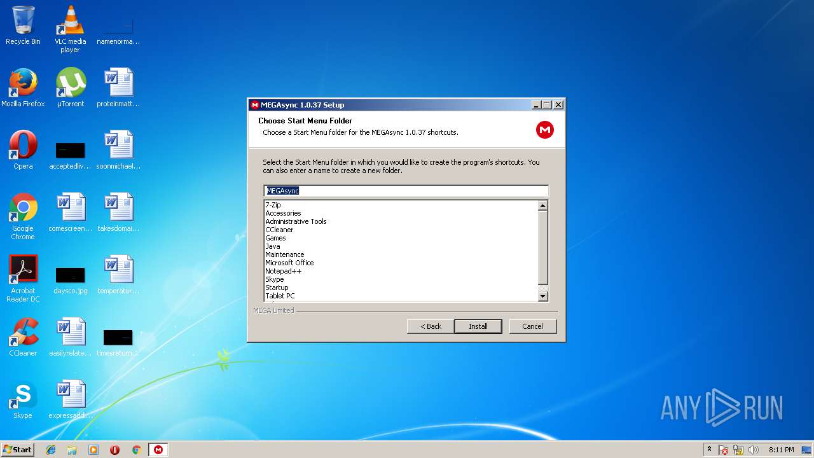Show hidden system tray icons
The image size is (814, 458).
click(x=709, y=450)
